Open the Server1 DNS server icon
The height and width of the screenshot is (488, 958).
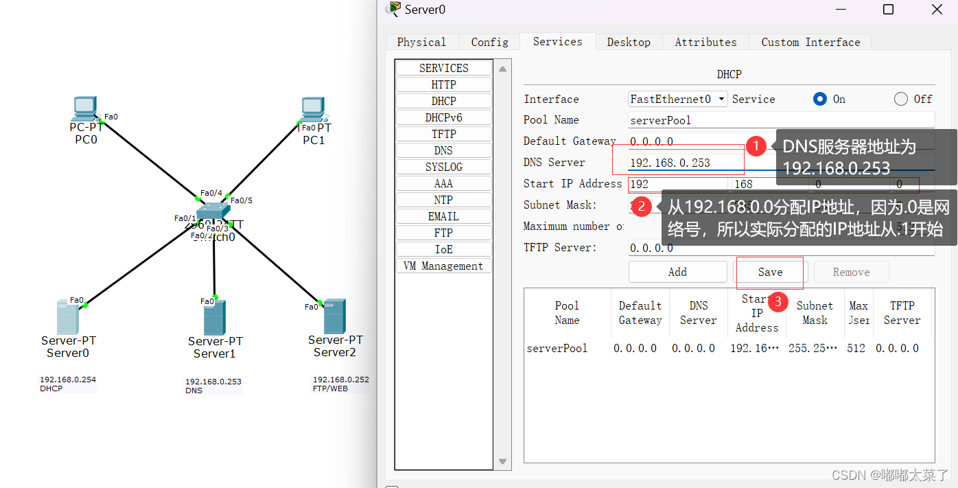[x=215, y=318]
